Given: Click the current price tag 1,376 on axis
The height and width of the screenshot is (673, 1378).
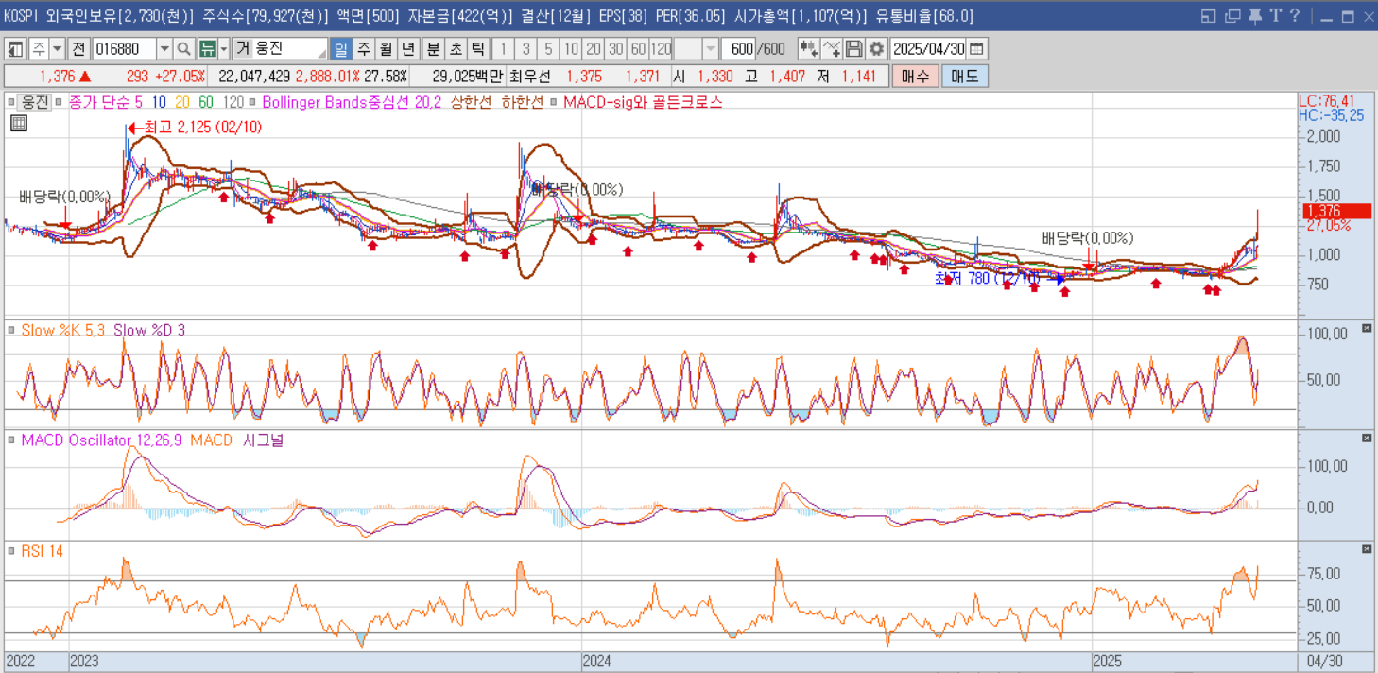Looking at the screenshot, I should [1335, 211].
